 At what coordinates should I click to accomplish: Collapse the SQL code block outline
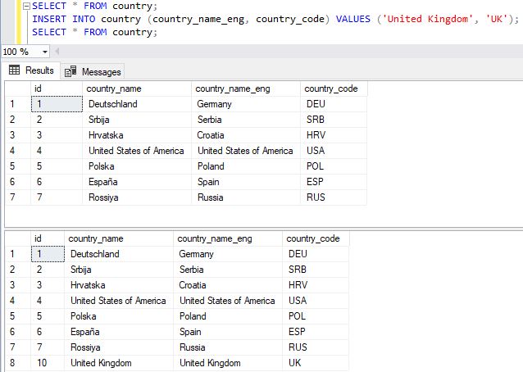pyautogui.click(x=25, y=6)
